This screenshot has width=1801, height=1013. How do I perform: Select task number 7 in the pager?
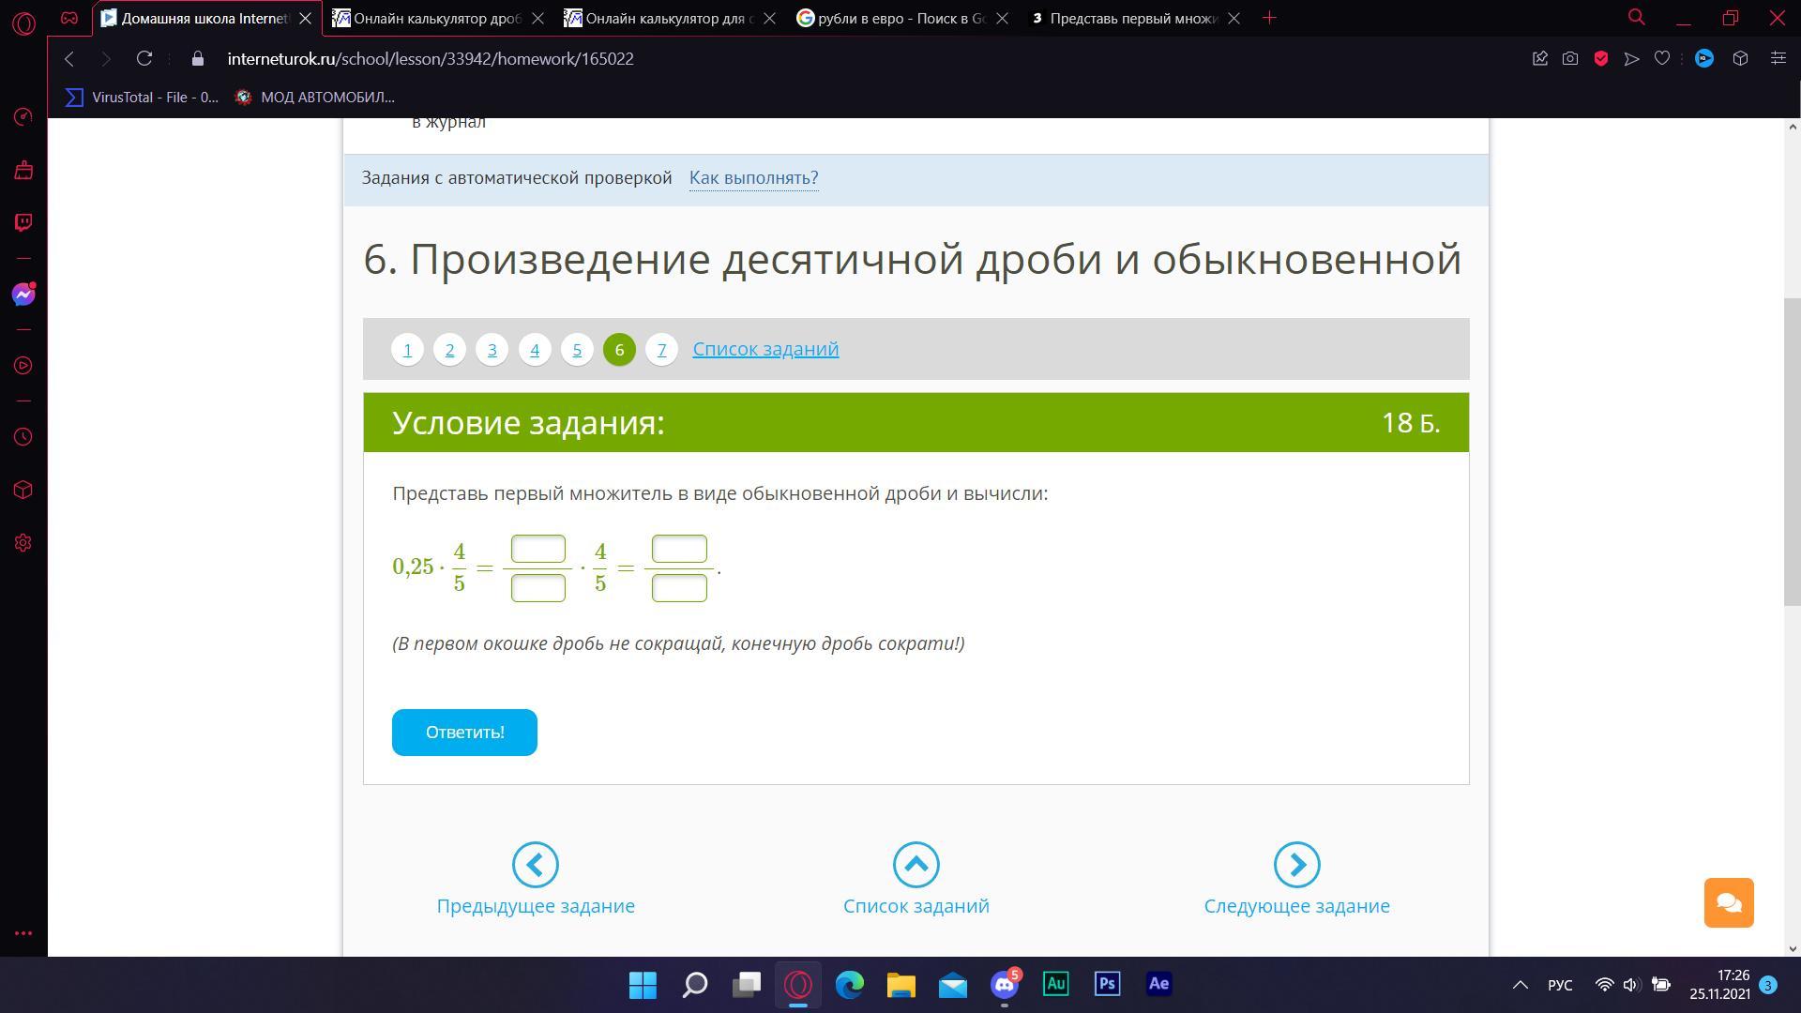point(661,350)
